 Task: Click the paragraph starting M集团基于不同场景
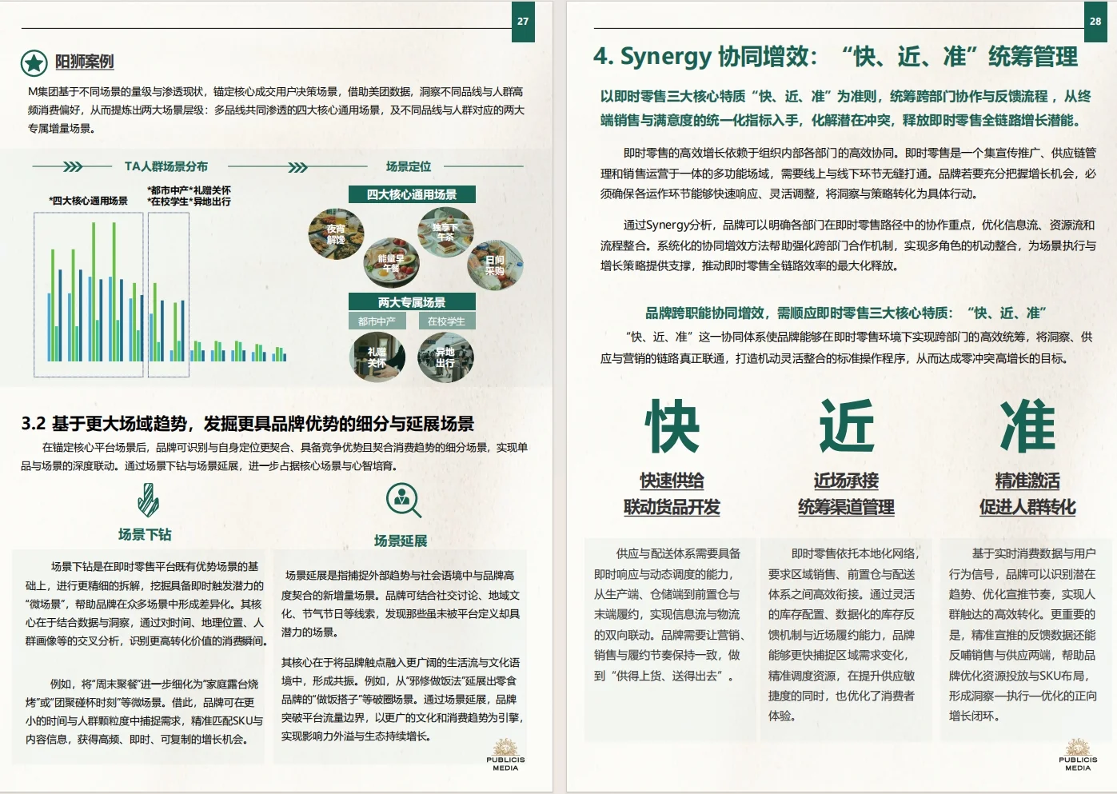pyautogui.click(x=276, y=110)
